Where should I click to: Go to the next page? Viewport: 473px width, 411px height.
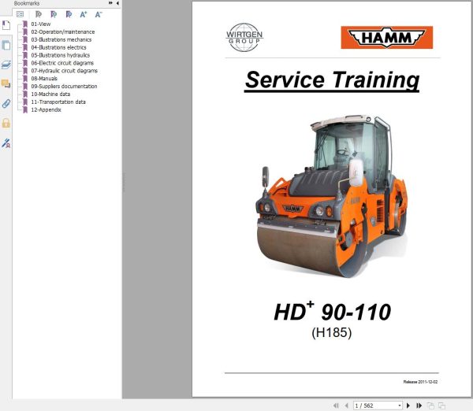click(x=408, y=405)
